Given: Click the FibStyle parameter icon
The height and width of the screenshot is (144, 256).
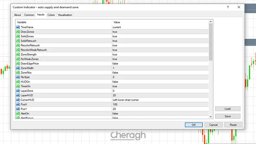Looking at the screenshot, I should pyautogui.click(x=18, y=77).
